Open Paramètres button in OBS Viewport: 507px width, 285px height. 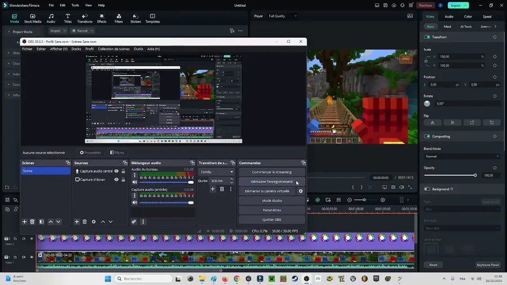(x=272, y=210)
